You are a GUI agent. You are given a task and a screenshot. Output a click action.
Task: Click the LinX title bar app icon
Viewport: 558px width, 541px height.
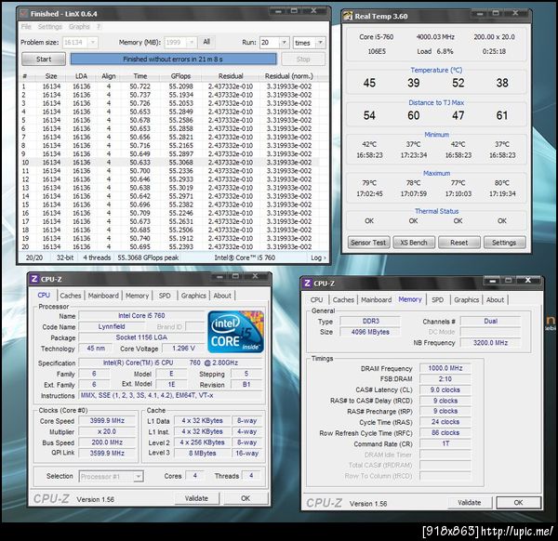24,14
